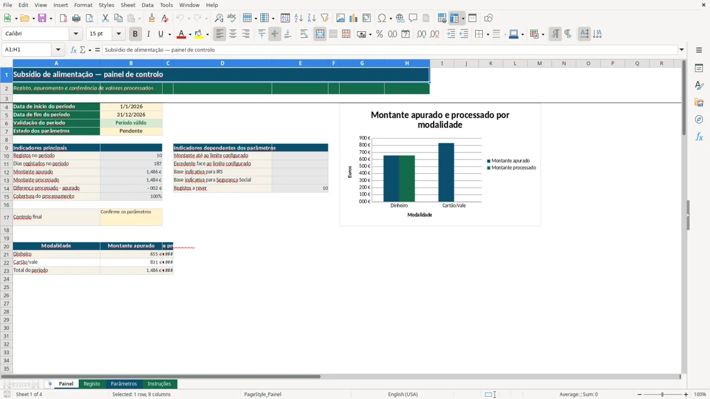Format as date icon

point(406,34)
